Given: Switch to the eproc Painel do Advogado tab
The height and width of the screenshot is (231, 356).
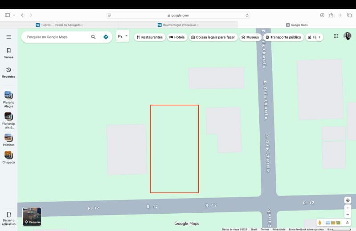Looking at the screenshot, I should pyautogui.click(x=59, y=25).
